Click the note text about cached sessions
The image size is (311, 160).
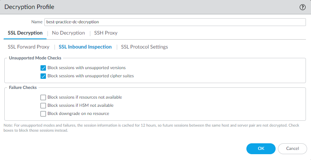(x=155, y=128)
